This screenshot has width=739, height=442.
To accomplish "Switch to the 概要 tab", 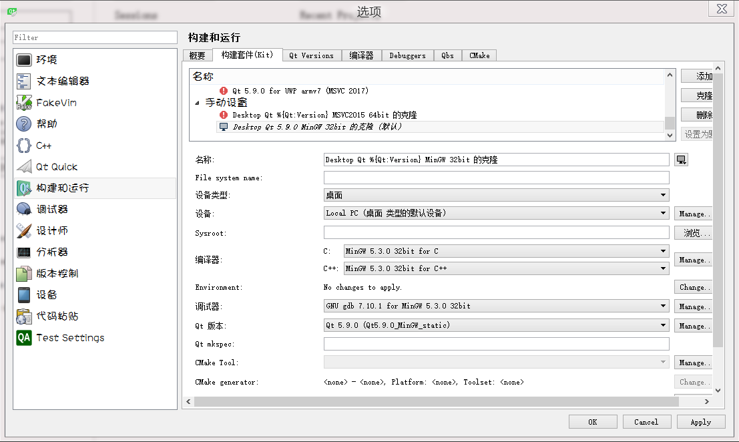I will tap(197, 55).
